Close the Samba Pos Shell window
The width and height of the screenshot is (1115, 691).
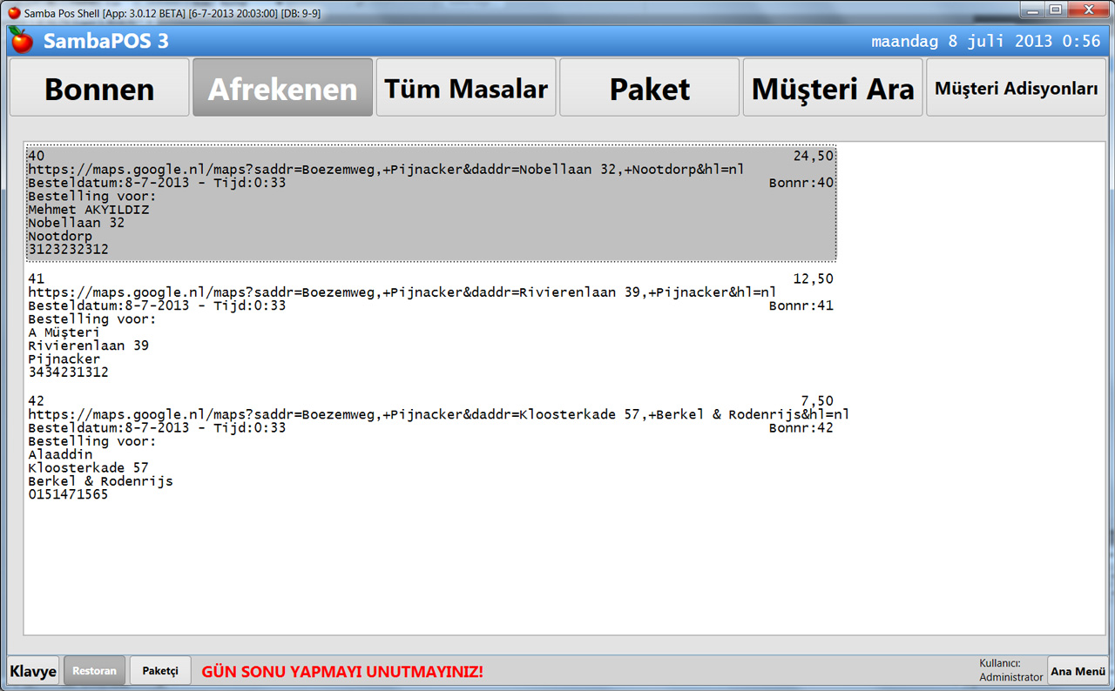click(1088, 10)
